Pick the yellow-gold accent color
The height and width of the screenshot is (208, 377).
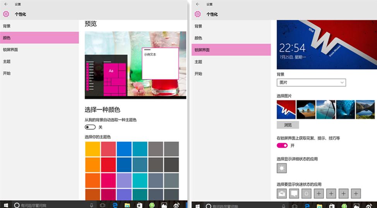[93, 149]
